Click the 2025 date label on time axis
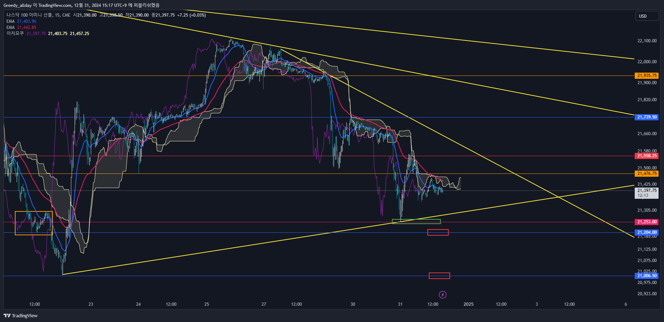This screenshot has width=664, height=322. [468, 304]
